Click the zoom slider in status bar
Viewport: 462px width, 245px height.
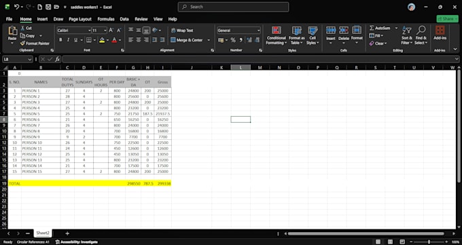[429, 242]
